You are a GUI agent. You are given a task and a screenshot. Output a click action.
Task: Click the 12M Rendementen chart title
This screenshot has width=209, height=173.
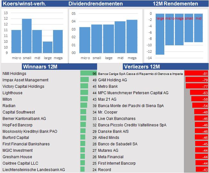[x=175, y=4]
